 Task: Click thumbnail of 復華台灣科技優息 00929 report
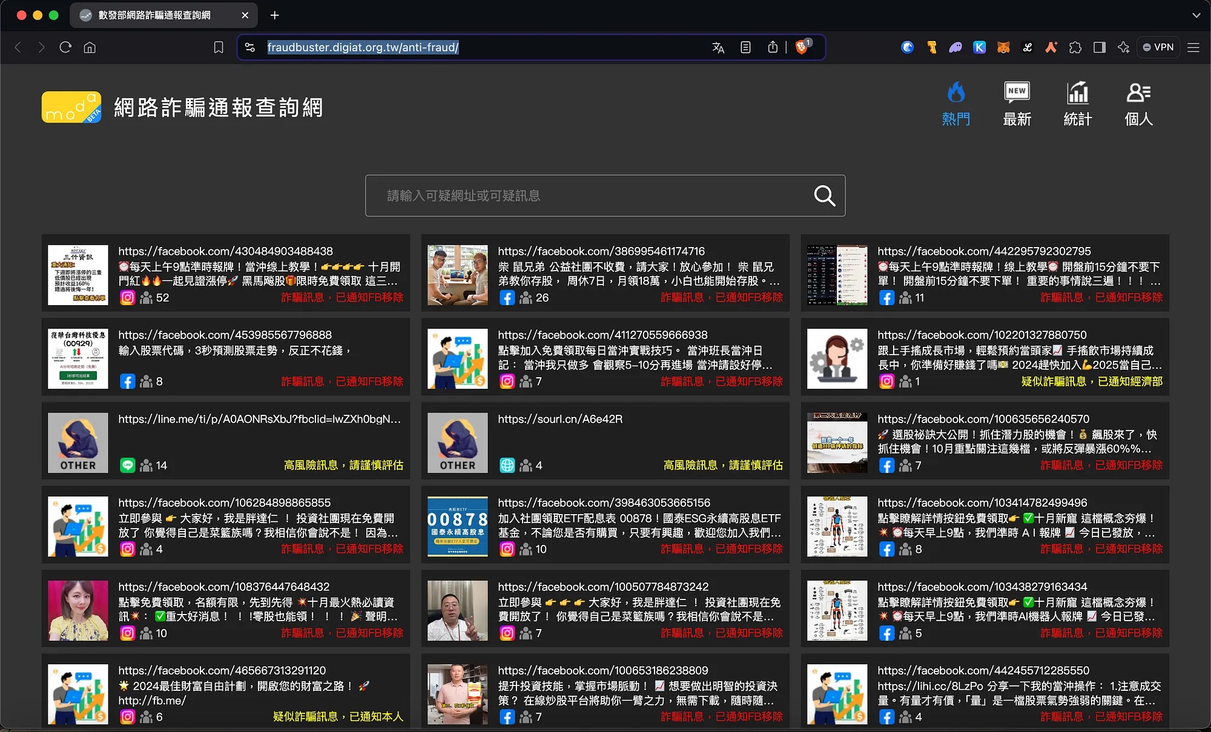(78, 358)
